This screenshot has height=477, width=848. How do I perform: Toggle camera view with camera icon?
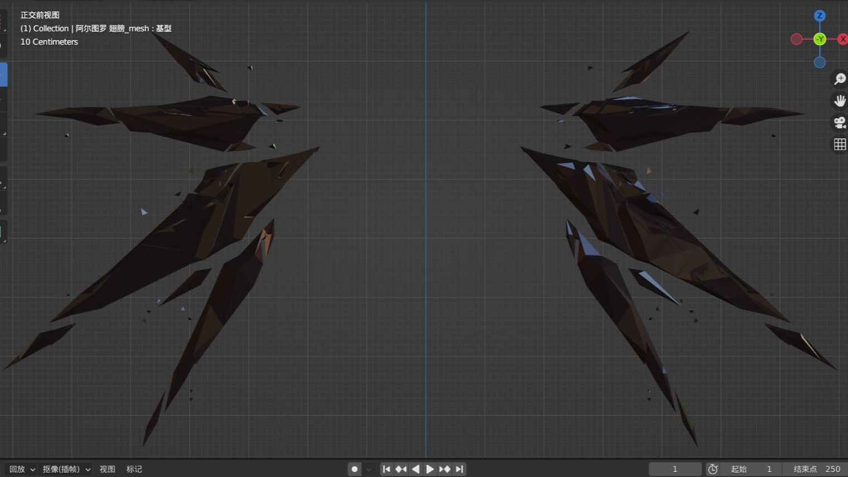click(x=840, y=123)
